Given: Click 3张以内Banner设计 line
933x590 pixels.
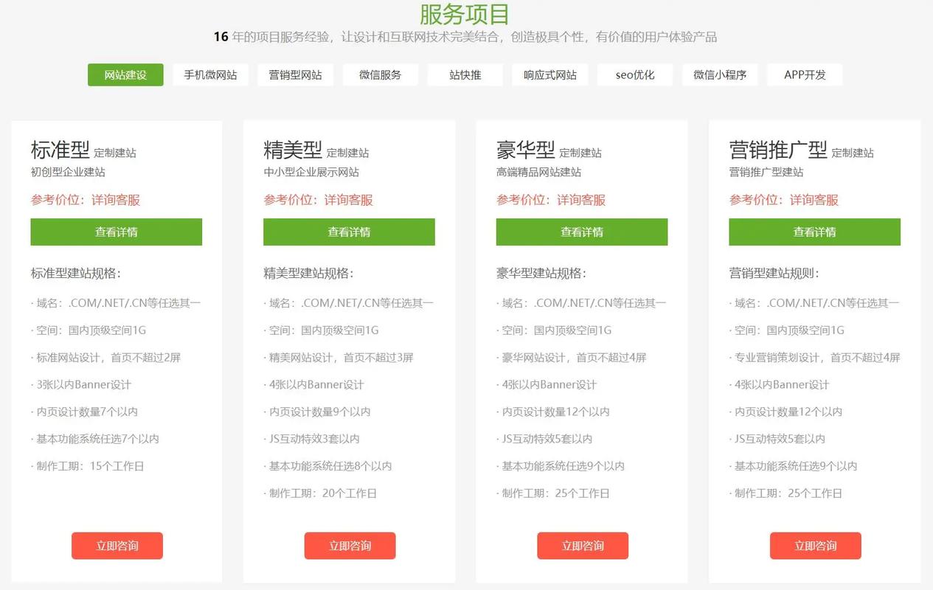Looking at the screenshot, I should (81, 385).
